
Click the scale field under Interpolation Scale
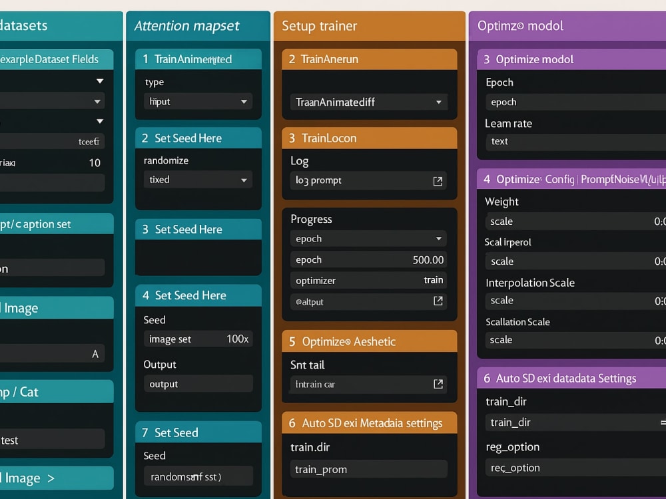coord(576,301)
